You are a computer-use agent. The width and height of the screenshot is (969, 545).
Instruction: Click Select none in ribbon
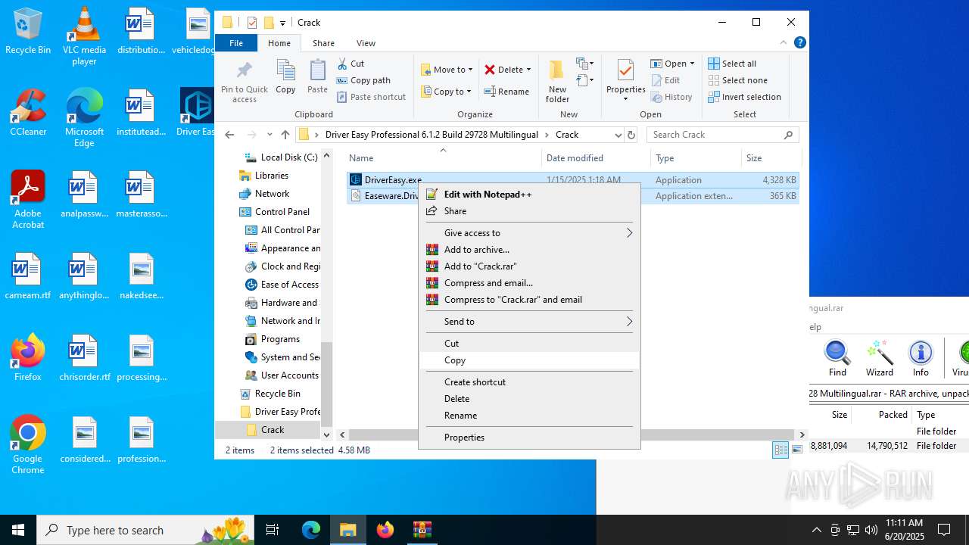coord(737,80)
